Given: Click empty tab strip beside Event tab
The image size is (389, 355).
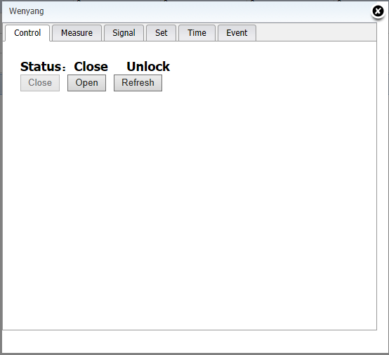Looking at the screenshot, I should coord(316,32).
